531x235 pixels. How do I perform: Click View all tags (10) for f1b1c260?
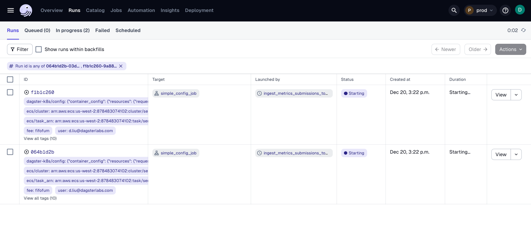(x=40, y=139)
